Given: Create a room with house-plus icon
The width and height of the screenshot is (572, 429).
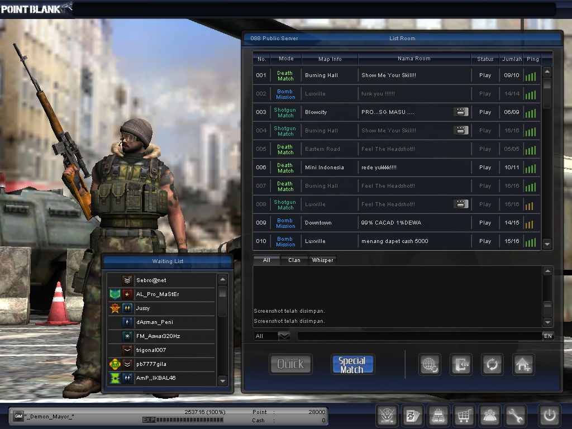Looking at the screenshot, I should (523, 364).
